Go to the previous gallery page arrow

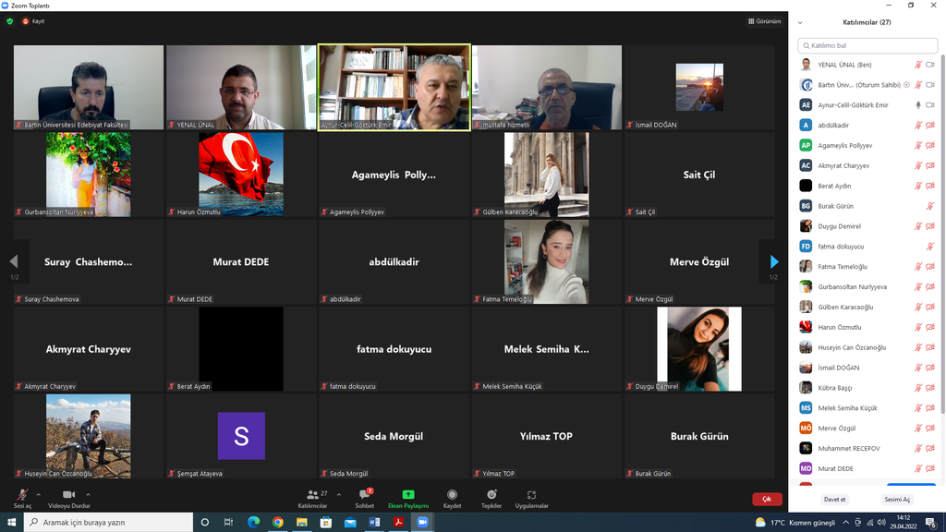click(x=14, y=261)
